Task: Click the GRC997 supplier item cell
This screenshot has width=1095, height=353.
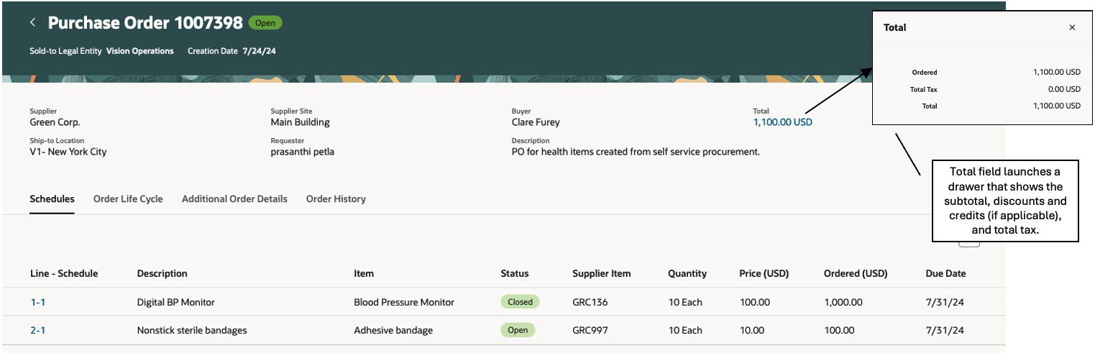Action: pos(590,331)
